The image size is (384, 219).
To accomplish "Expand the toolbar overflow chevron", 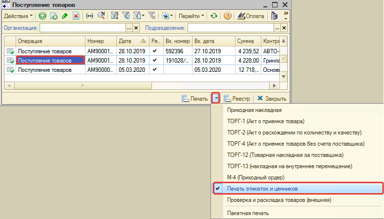I will click(285, 16).
